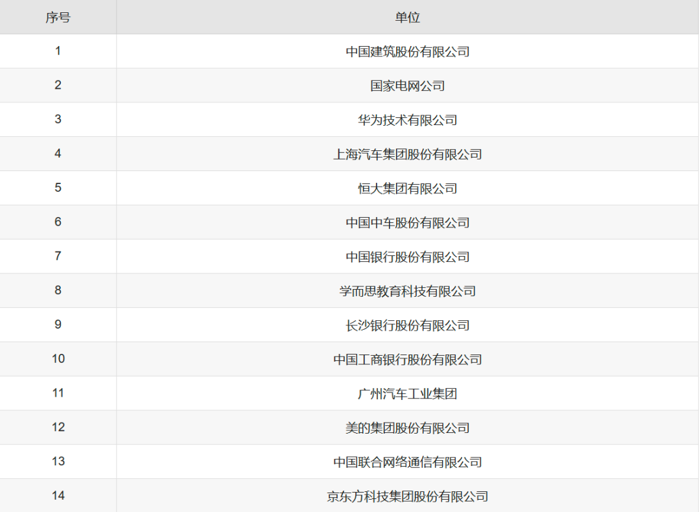Click the serial number 10 cell
This screenshot has height=512, width=700.
(58, 358)
